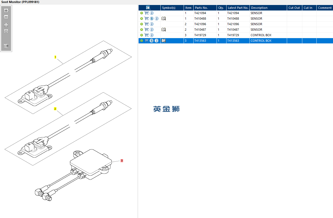Open the book symbol for T413563
The height and width of the screenshot is (218, 333).
point(164,41)
